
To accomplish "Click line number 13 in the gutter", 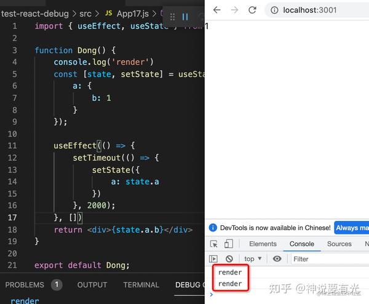I will [12, 170].
